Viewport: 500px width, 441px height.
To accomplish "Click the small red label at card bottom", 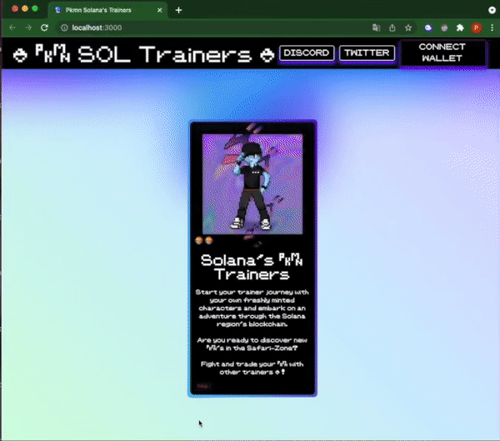I will pos(203,386).
